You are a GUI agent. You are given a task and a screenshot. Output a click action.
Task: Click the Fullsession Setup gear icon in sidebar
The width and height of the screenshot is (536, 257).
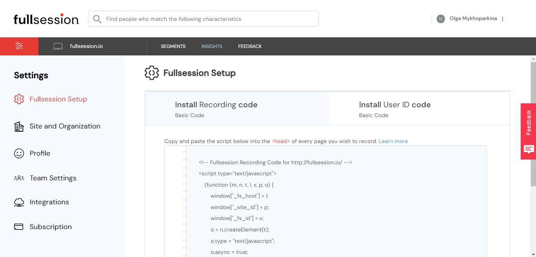click(x=19, y=99)
